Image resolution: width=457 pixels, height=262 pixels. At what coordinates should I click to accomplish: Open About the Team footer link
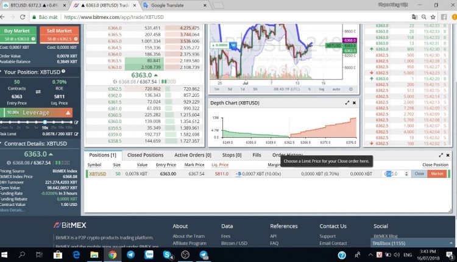click(x=188, y=236)
